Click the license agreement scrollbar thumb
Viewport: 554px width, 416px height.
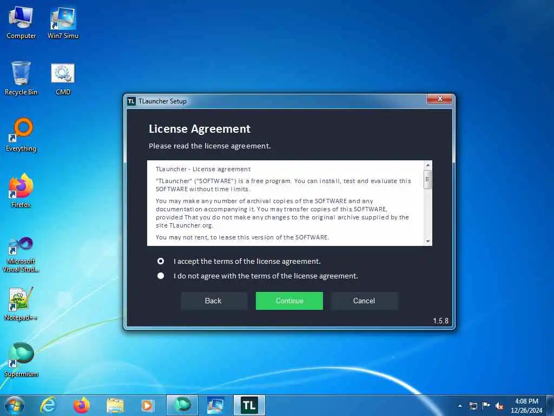point(428,179)
